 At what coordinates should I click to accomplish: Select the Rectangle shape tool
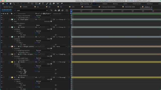(36, 4)
